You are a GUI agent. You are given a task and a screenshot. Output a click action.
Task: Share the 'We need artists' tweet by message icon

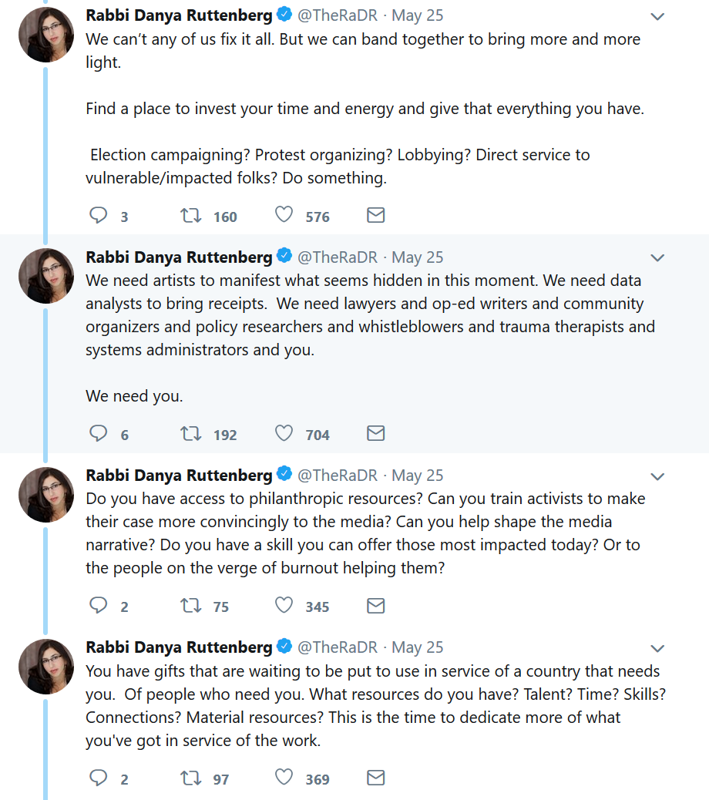pyautogui.click(x=375, y=434)
